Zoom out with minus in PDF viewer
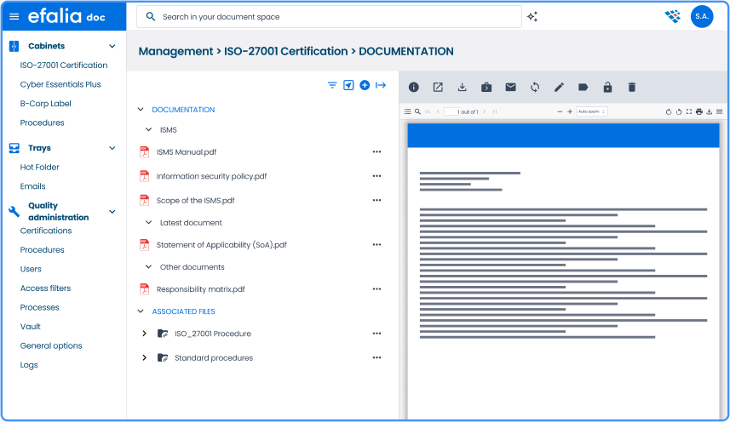 click(x=560, y=111)
